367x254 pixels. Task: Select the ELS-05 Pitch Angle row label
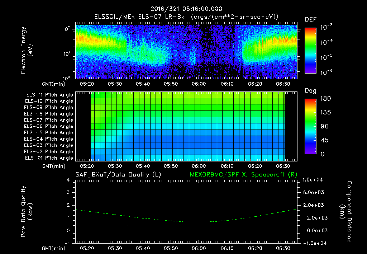click(x=49, y=133)
